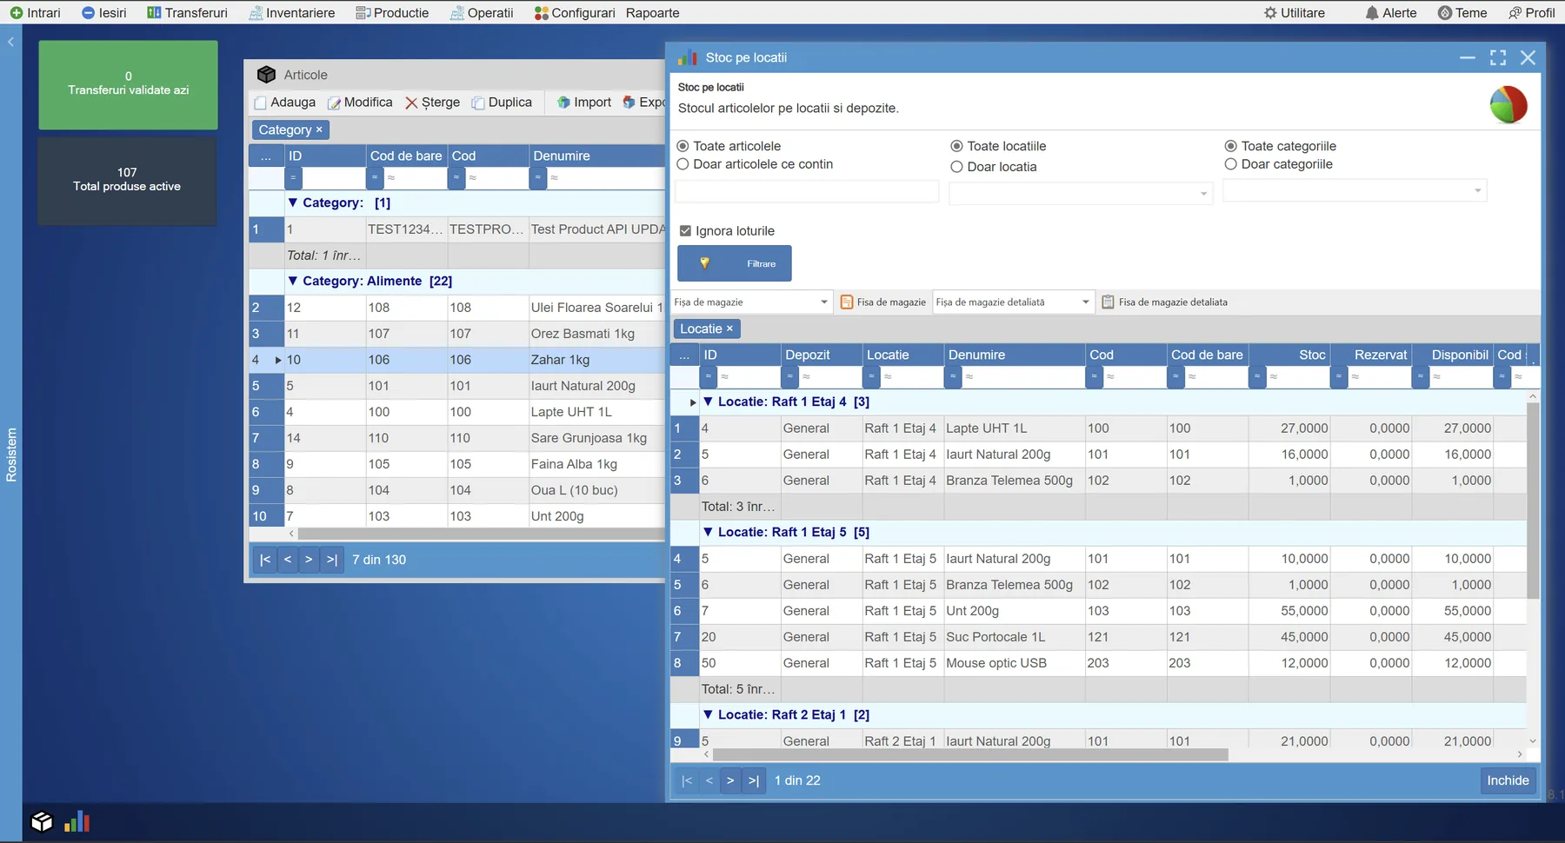This screenshot has width=1565, height=843.
Task: Open the Fisa de magazie detaliata icon
Action: (x=1109, y=302)
